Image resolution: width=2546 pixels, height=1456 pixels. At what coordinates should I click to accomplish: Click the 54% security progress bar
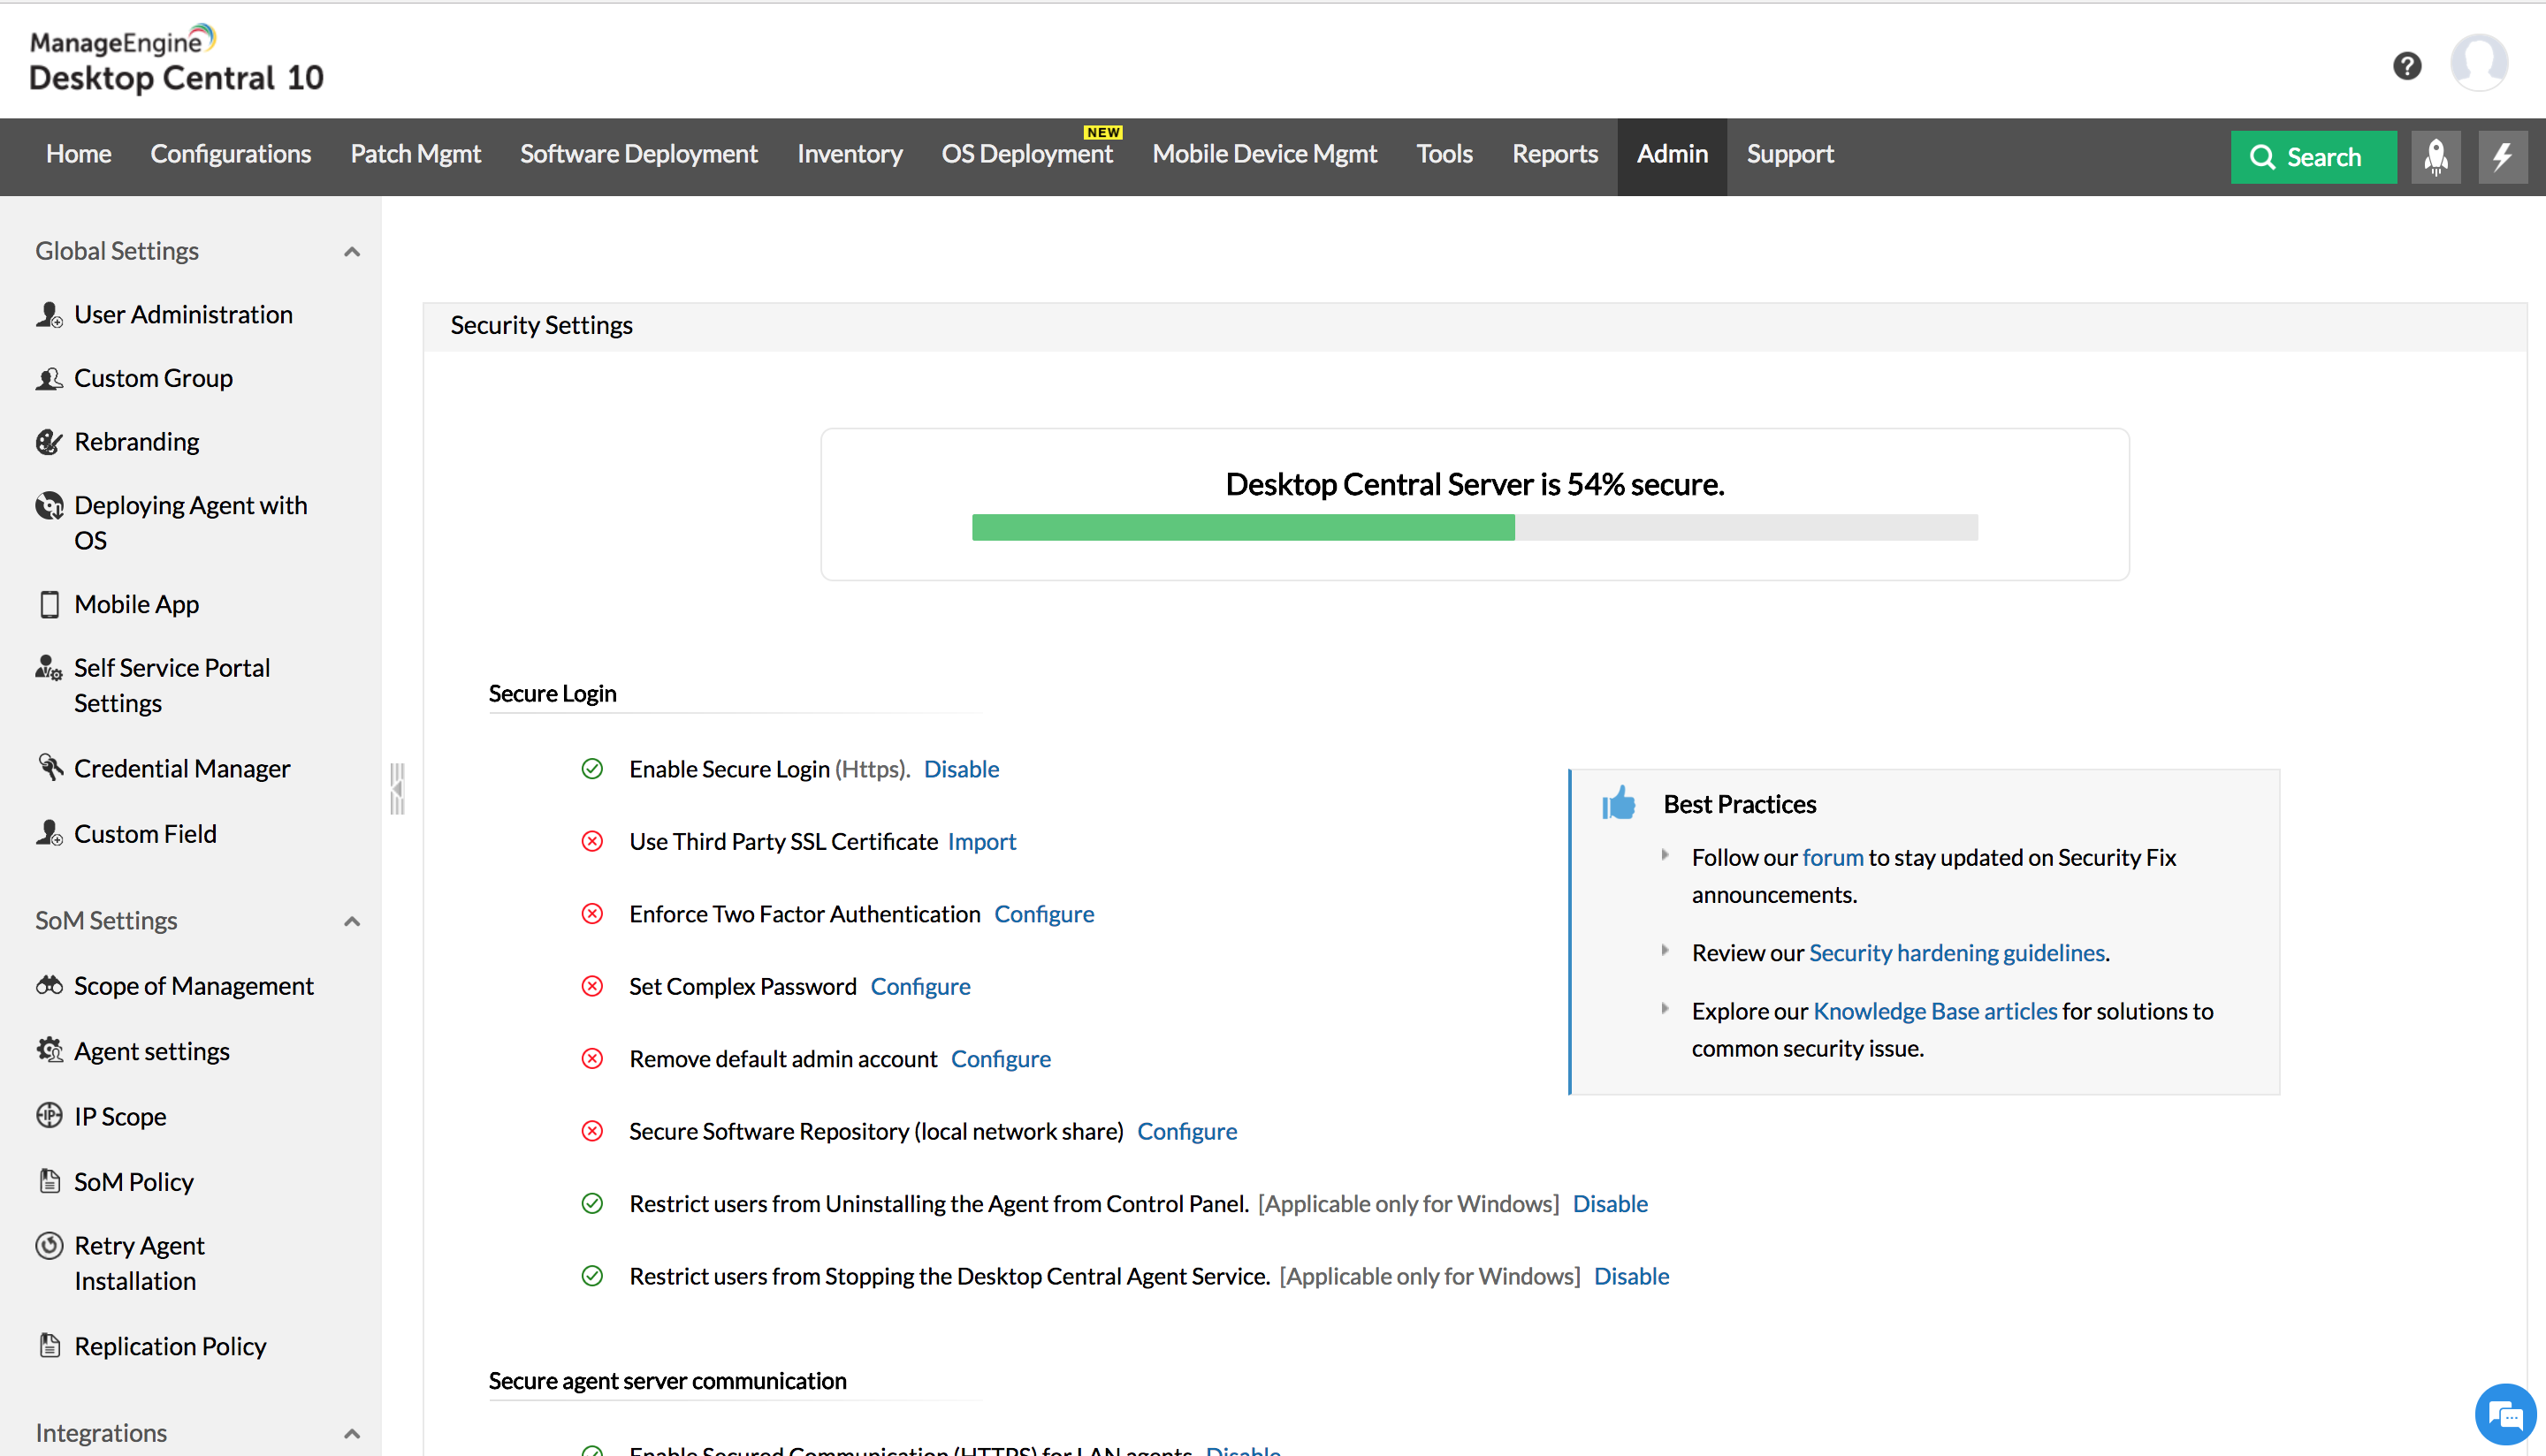[x=1474, y=527]
